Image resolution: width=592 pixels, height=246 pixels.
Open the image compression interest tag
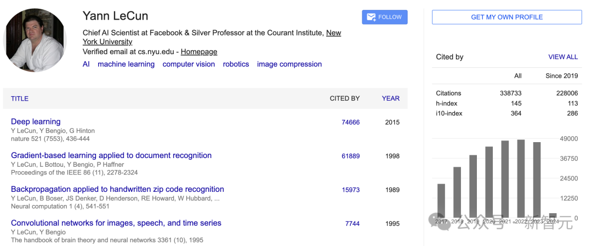[x=289, y=64]
